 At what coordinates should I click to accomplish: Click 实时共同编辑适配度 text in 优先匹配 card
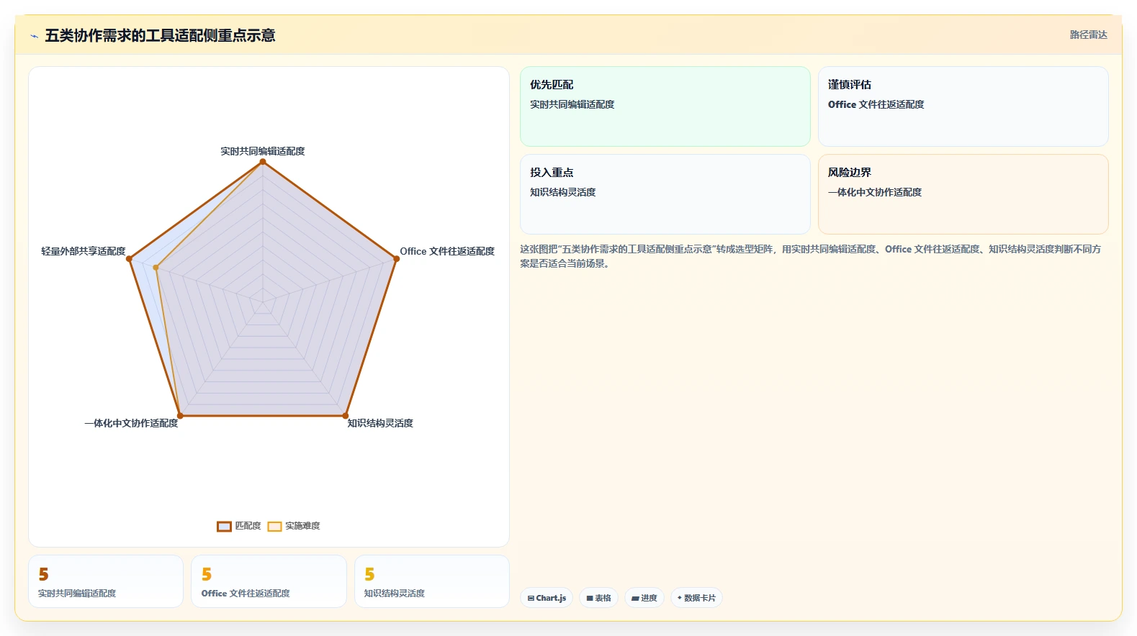pyautogui.click(x=572, y=104)
